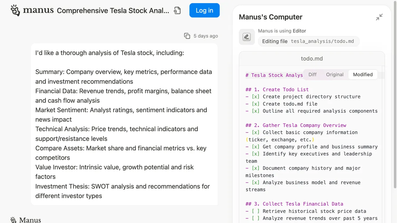
Task: Click "Outline all required analysis components" line
Action: click(x=311, y=111)
